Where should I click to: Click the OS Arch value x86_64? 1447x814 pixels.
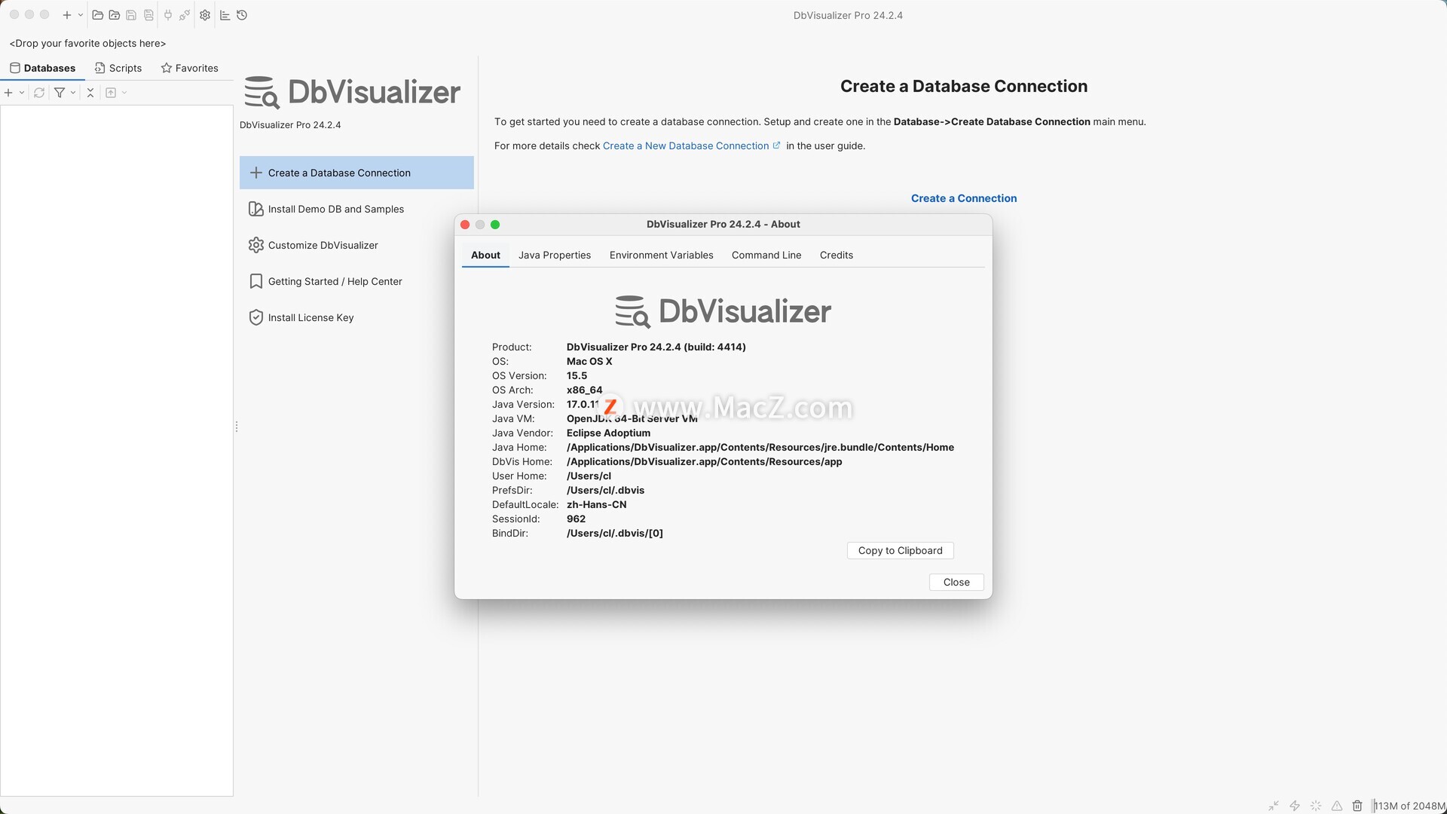584,390
